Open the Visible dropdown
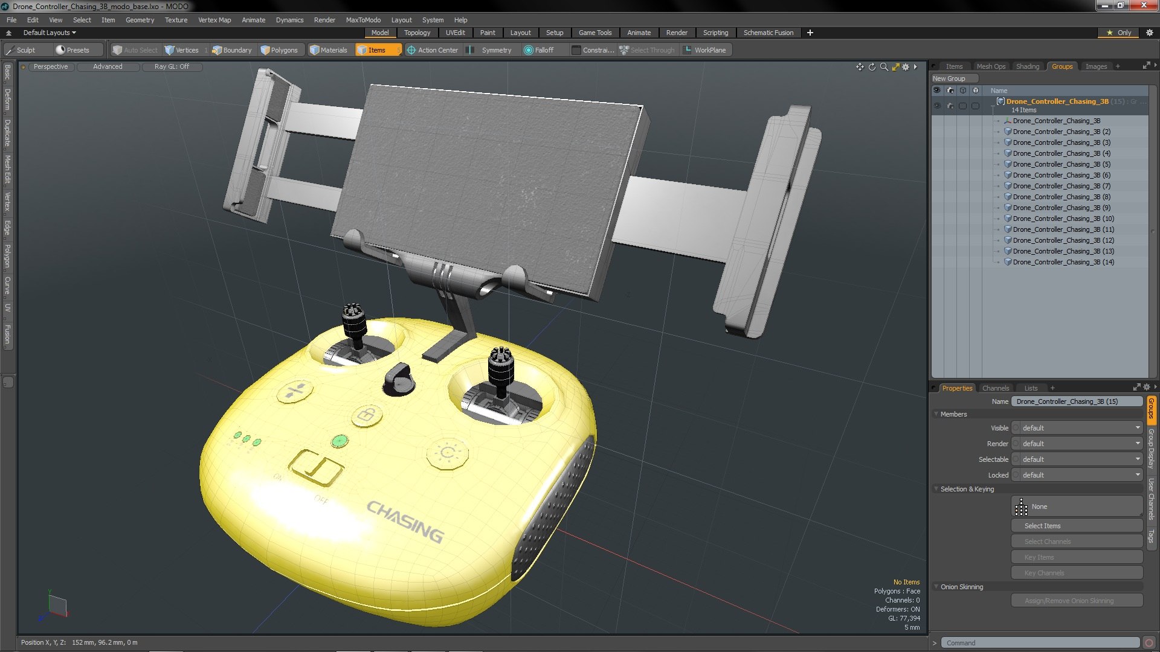The height and width of the screenshot is (652, 1160). click(1077, 428)
